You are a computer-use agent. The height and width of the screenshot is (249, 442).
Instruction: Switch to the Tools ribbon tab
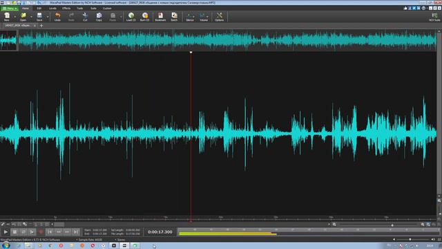coord(80,8)
